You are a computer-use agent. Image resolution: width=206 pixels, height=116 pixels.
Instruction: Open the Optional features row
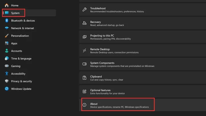coord(143,91)
